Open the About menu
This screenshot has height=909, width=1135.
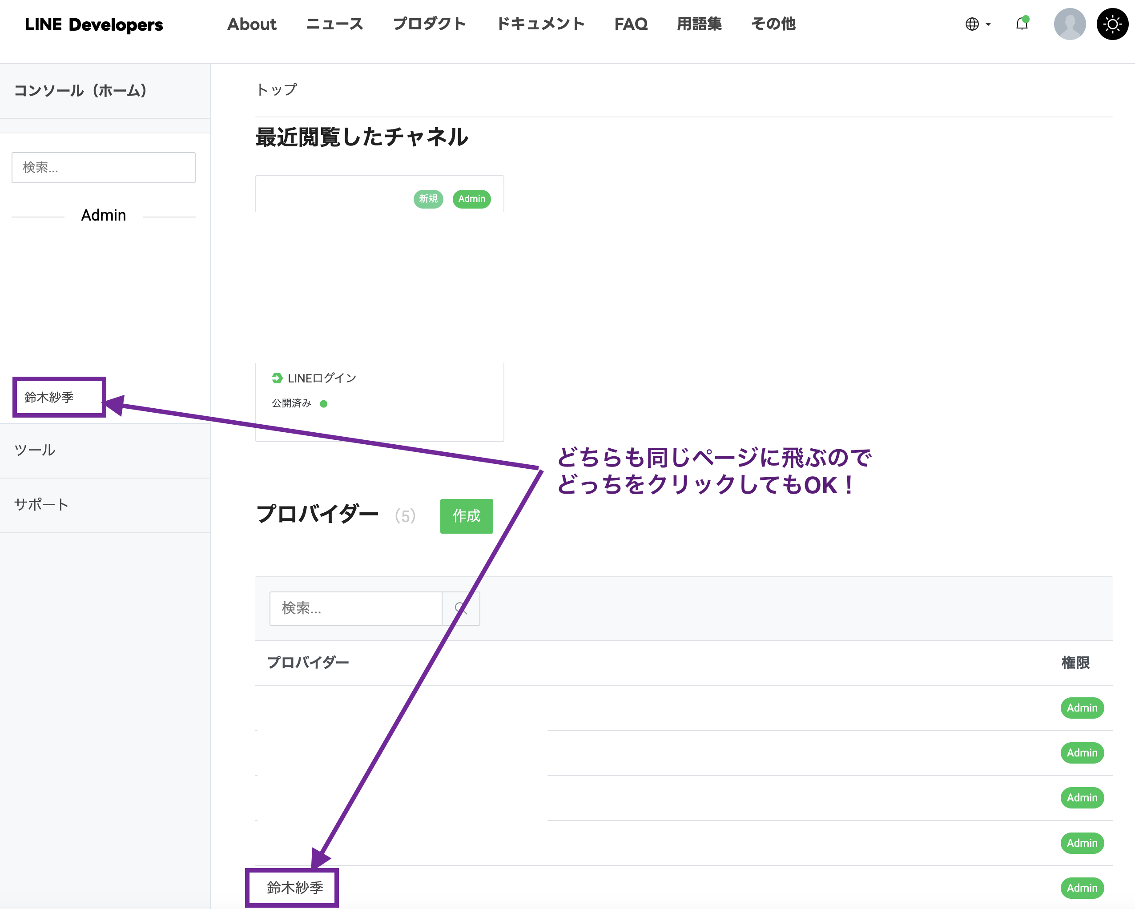(x=252, y=24)
